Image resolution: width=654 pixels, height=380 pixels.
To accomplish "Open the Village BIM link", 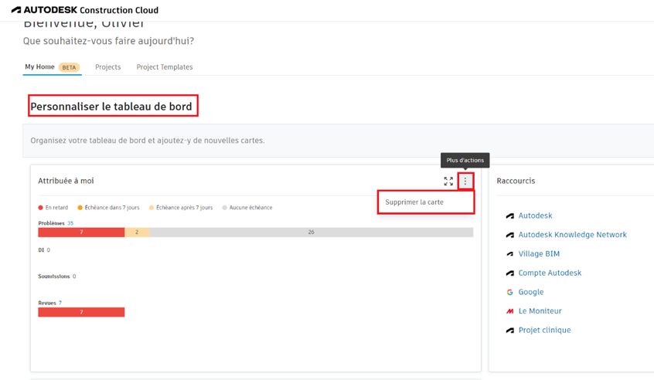I will [x=539, y=254].
